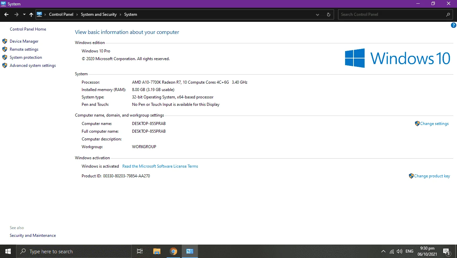Expand the chevron after Control Panel breadcrumb
Viewport: 457px width, 258px height.
point(77,14)
